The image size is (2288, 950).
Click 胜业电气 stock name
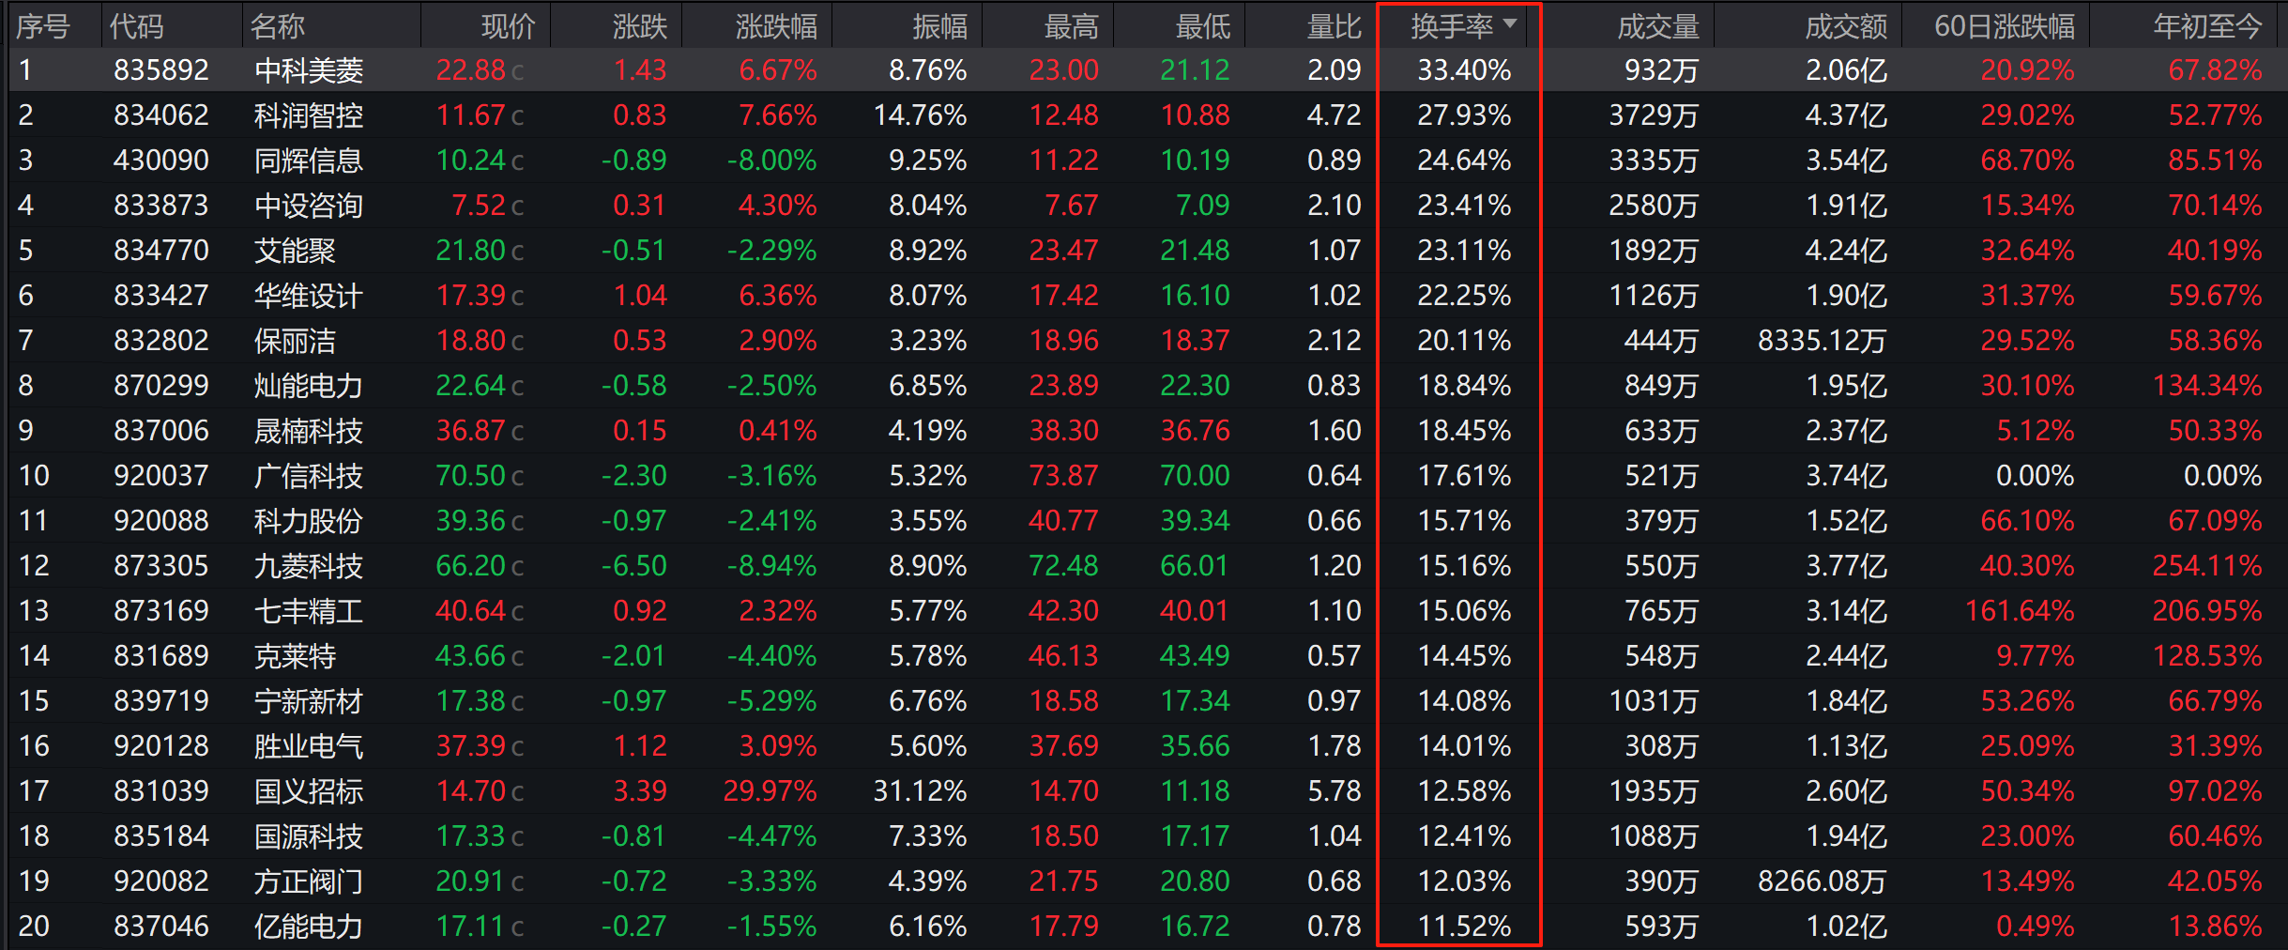coord(309,746)
